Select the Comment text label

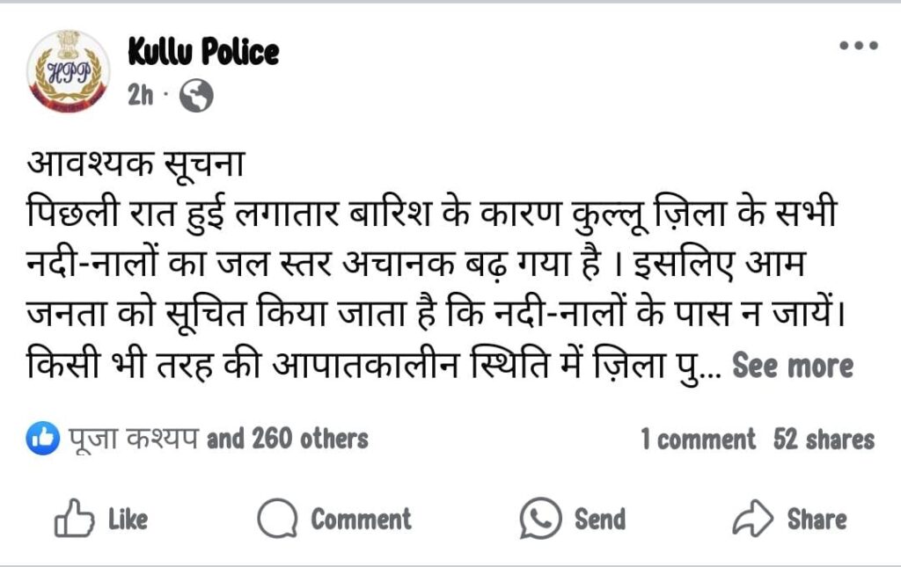coord(361,519)
